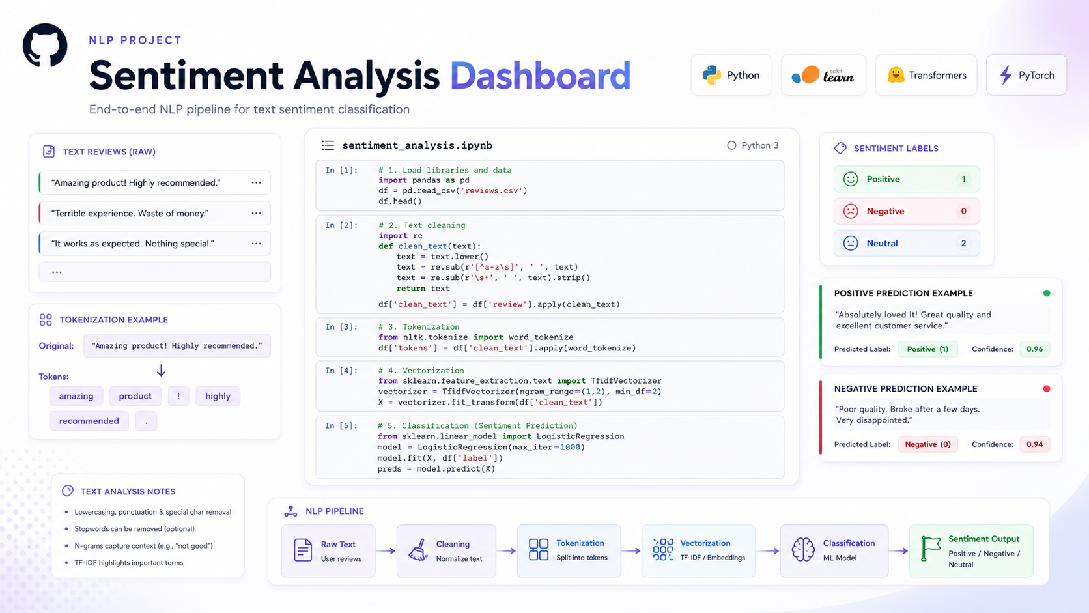This screenshot has width=1089, height=613.
Task: Open options for "It works as expected" review
Action: [x=257, y=244]
